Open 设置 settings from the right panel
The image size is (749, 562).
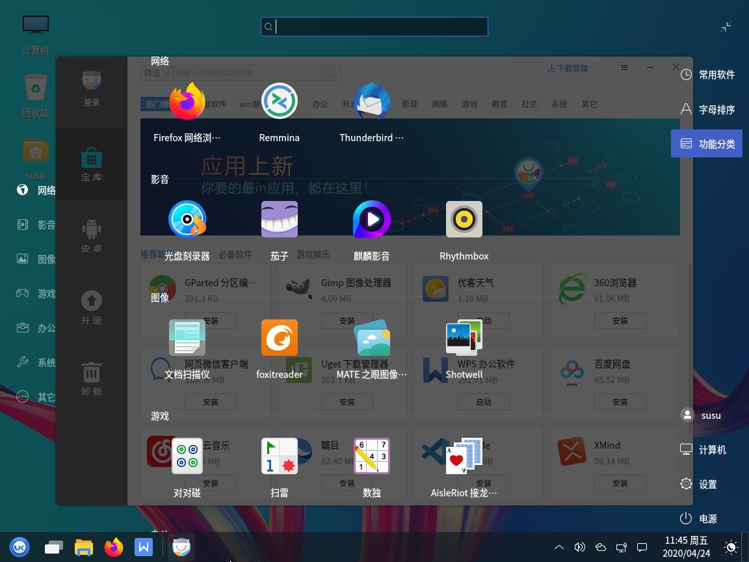(698, 484)
